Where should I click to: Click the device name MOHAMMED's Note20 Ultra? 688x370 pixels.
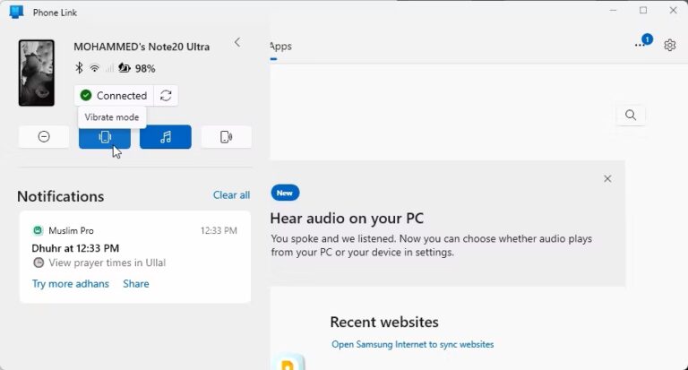click(142, 47)
